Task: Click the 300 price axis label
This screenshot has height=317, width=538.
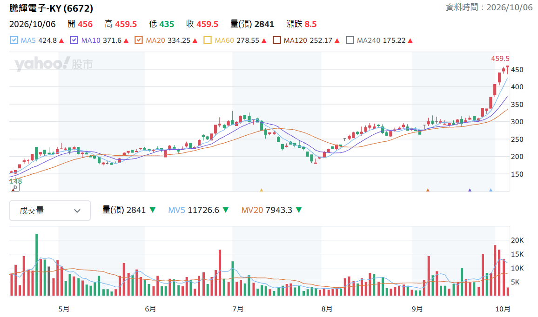Action: [x=517, y=122]
